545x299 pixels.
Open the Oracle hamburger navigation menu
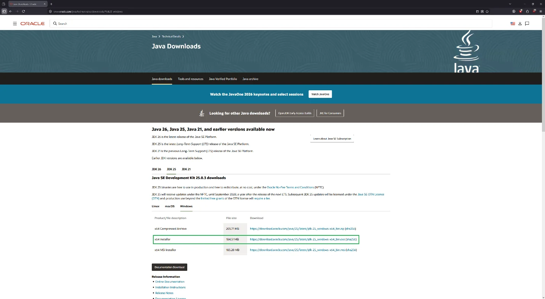coord(15,24)
